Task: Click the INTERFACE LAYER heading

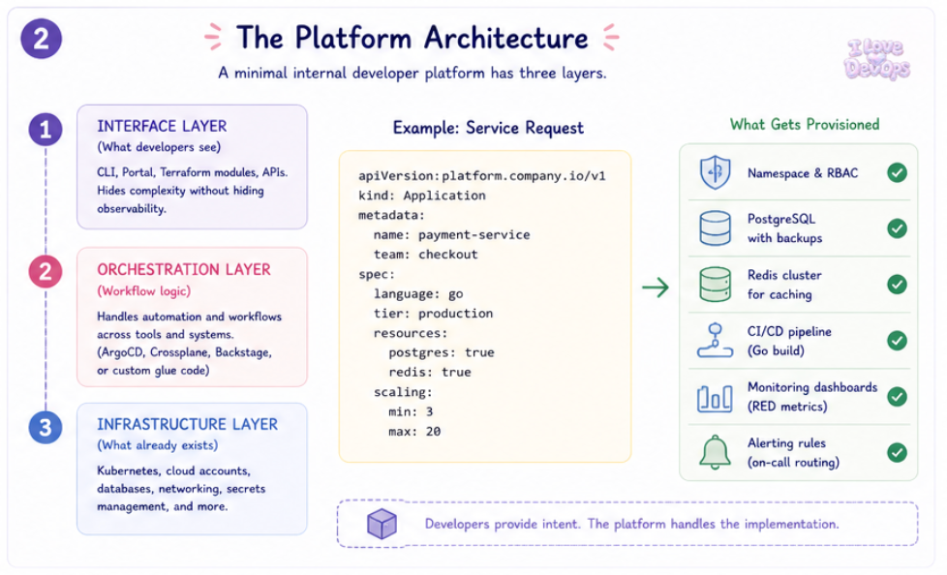Action: [x=162, y=126]
